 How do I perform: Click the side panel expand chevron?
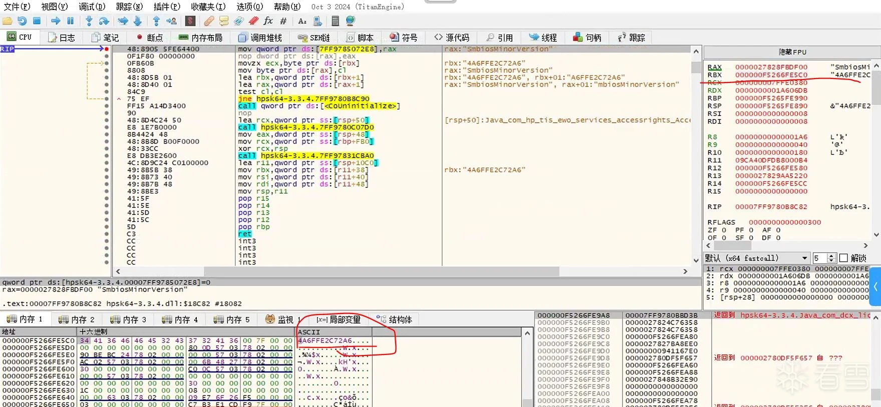coord(875,286)
